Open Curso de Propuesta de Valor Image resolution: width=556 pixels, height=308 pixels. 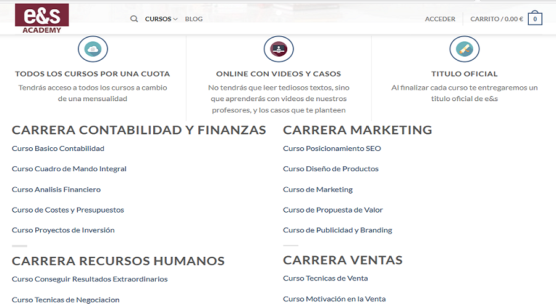coord(333,209)
